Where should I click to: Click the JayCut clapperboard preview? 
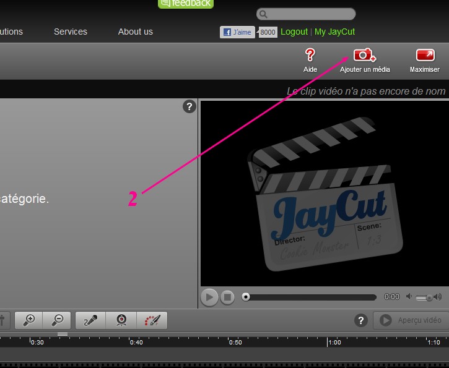pyautogui.click(x=325, y=194)
